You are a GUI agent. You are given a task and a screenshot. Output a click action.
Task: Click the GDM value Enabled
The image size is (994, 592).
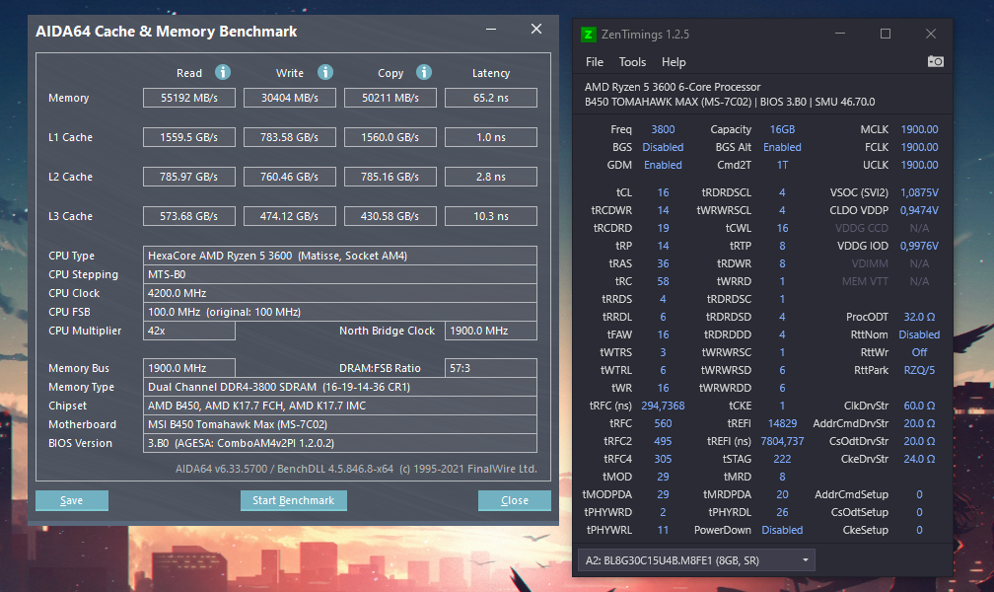pos(663,165)
